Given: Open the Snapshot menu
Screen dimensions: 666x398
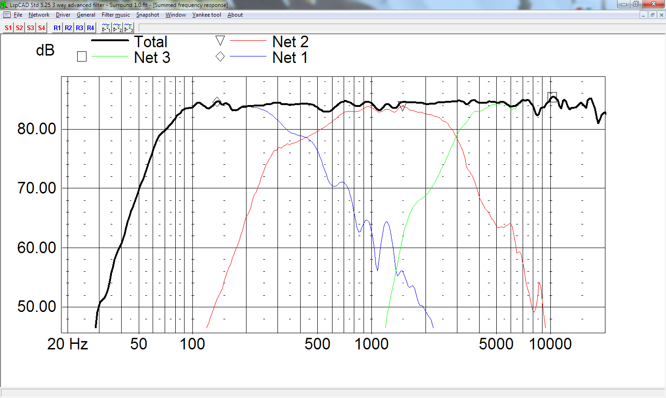Looking at the screenshot, I should (148, 15).
